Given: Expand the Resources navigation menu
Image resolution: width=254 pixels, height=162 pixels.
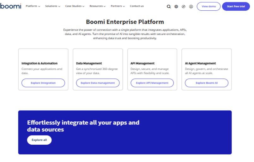Looking at the screenshot, I should coord(97,6).
